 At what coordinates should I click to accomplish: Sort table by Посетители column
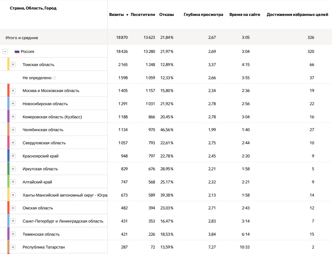tap(143, 15)
